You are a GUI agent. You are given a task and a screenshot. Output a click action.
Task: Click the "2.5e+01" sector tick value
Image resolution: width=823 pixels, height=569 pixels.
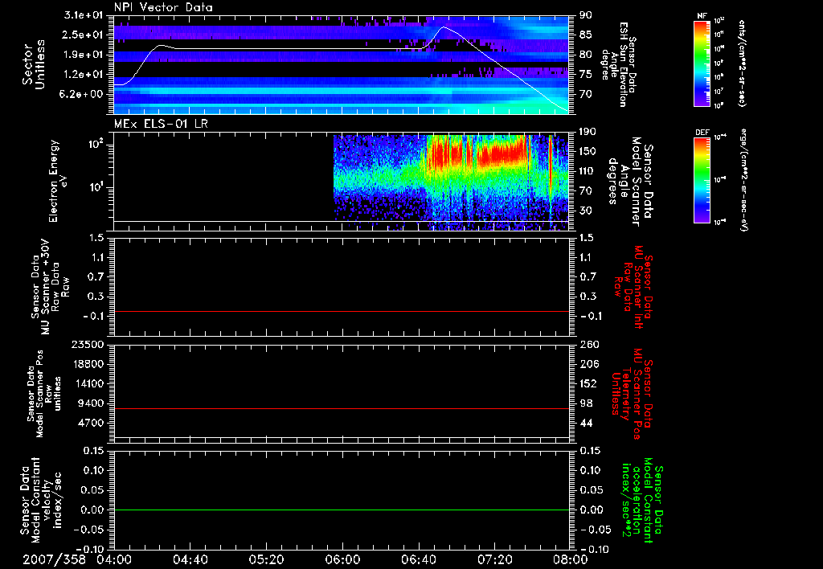click(83, 35)
